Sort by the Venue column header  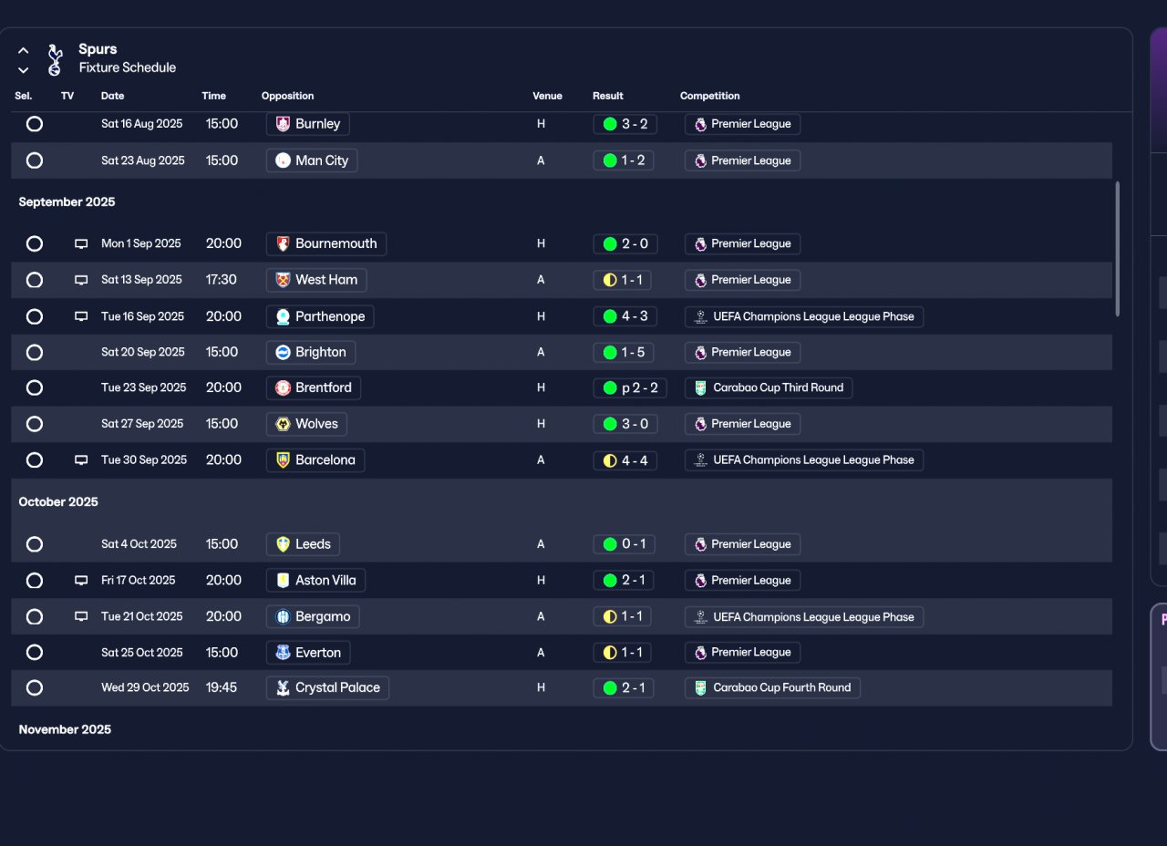click(548, 96)
